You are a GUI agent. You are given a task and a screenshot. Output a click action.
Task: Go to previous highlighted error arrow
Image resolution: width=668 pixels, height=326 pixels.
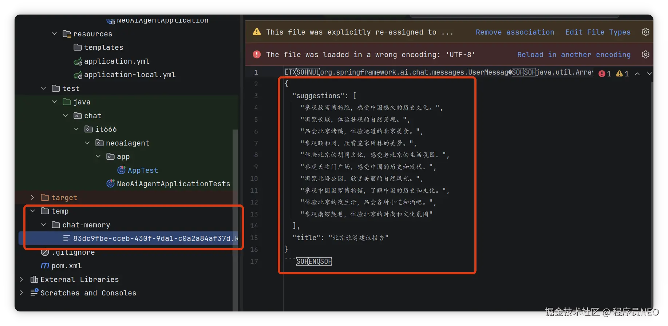(637, 74)
